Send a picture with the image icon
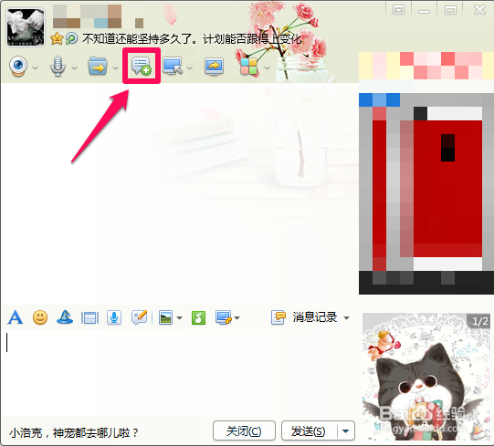This screenshot has height=446, width=494. point(165,317)
